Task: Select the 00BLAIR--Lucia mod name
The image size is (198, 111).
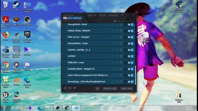Action: pyautogui.click(x=76, y=62)
